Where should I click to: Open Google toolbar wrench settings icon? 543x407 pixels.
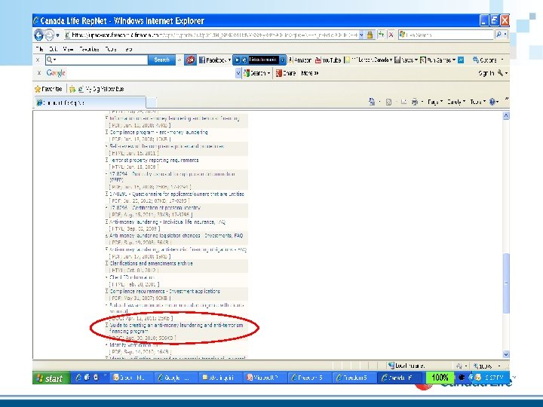(502, 73)
